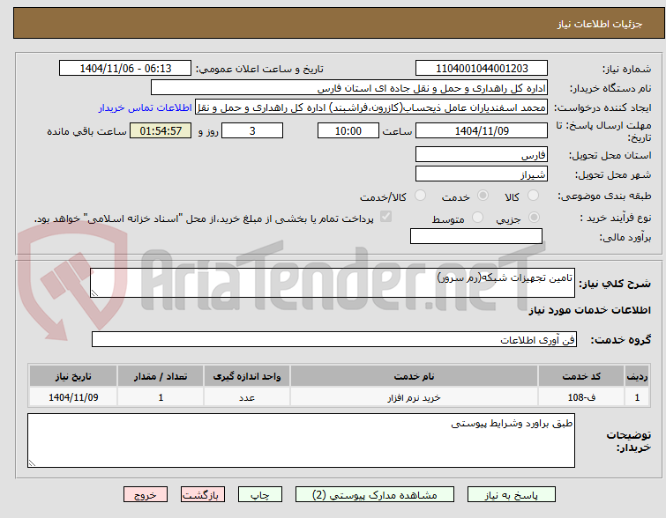Click the شهر شیراز field
Screen dimensions: 666x518
point(482,174)
